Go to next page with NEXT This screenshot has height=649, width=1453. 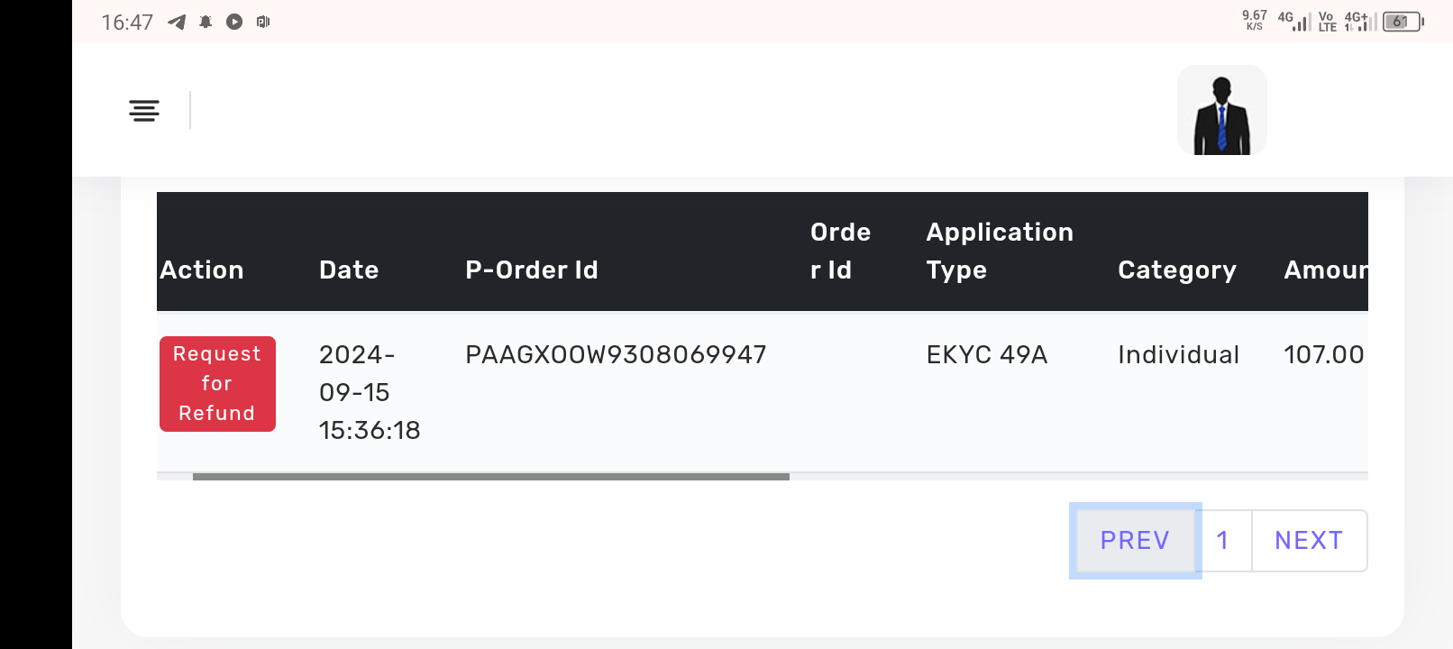[1309, 541]
